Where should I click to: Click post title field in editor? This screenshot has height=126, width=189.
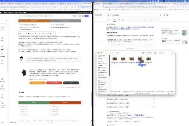pyautogui.click(x=36, y=16)
